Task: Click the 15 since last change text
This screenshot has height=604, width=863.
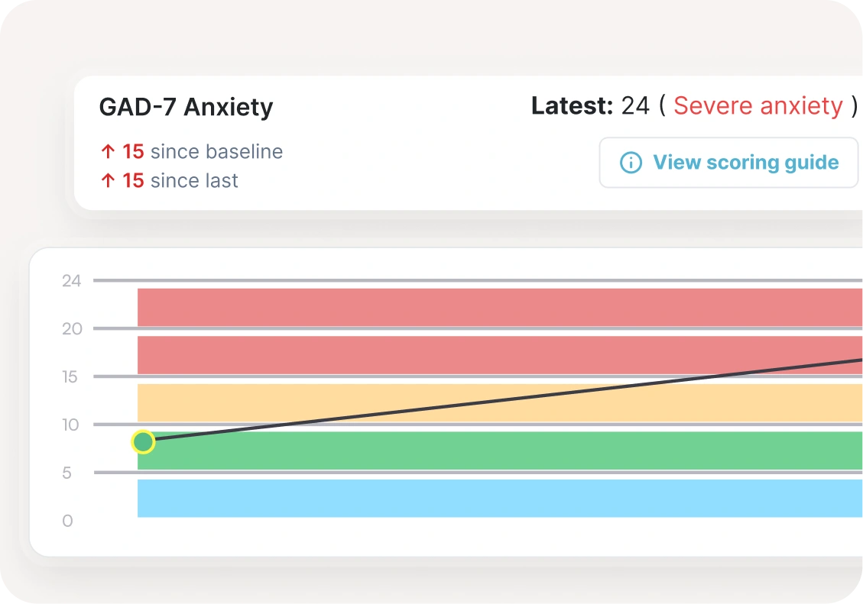Action: pos(180,181)
